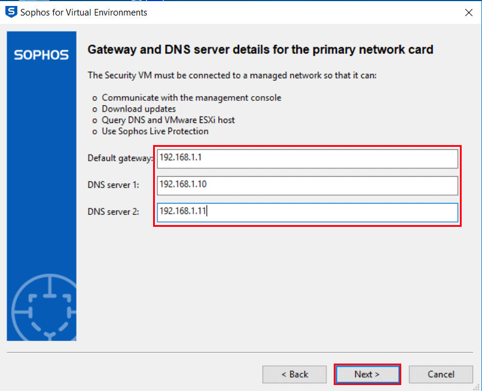Image resolution: width=482 pixels, height=391 pixels.
Task: Click the window resize grip in the corner
Action: tap(477, 387)
